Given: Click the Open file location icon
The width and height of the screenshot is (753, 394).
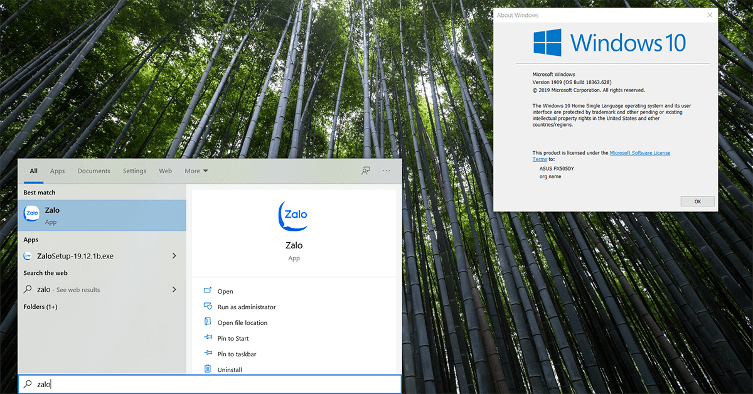Looking at the screenshot, I should click(x=208, y=322).
